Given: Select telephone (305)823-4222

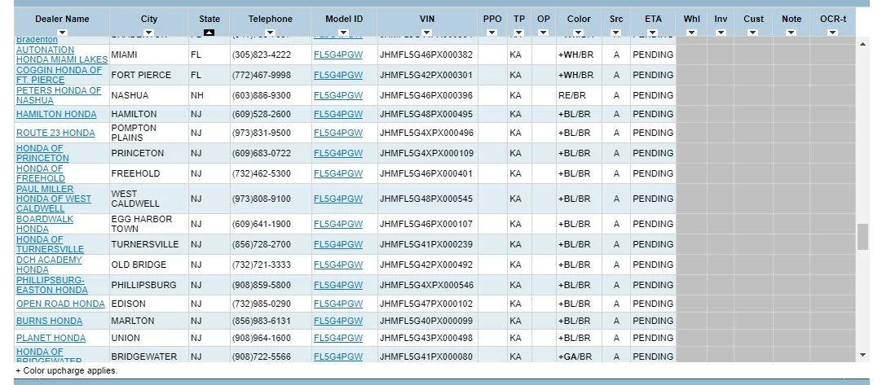Looking at the screenshot, I should [262, 55].
